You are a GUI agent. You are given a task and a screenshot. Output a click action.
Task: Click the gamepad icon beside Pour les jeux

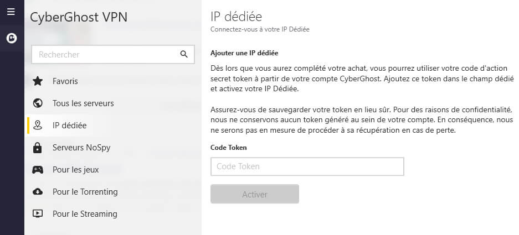tap(38, 170)
